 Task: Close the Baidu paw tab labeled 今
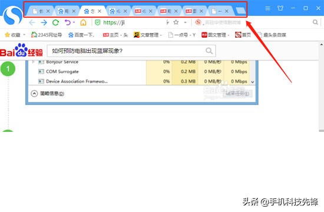(x=125, y=11)
